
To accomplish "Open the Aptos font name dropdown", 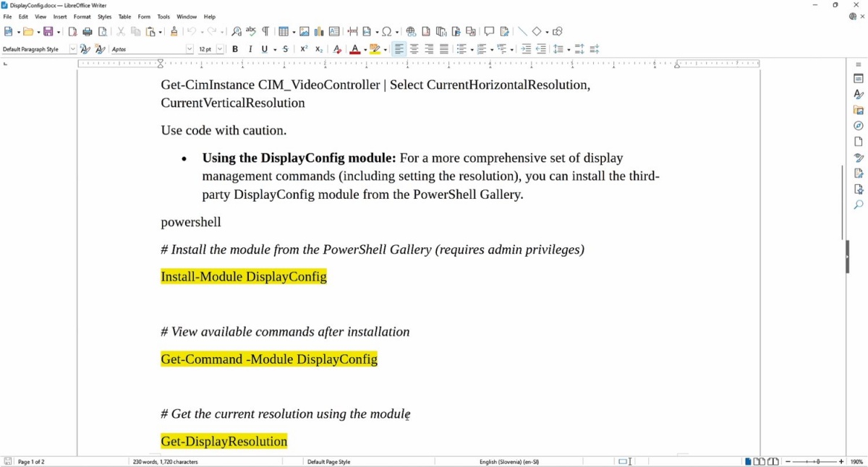I will coord(190,49).
